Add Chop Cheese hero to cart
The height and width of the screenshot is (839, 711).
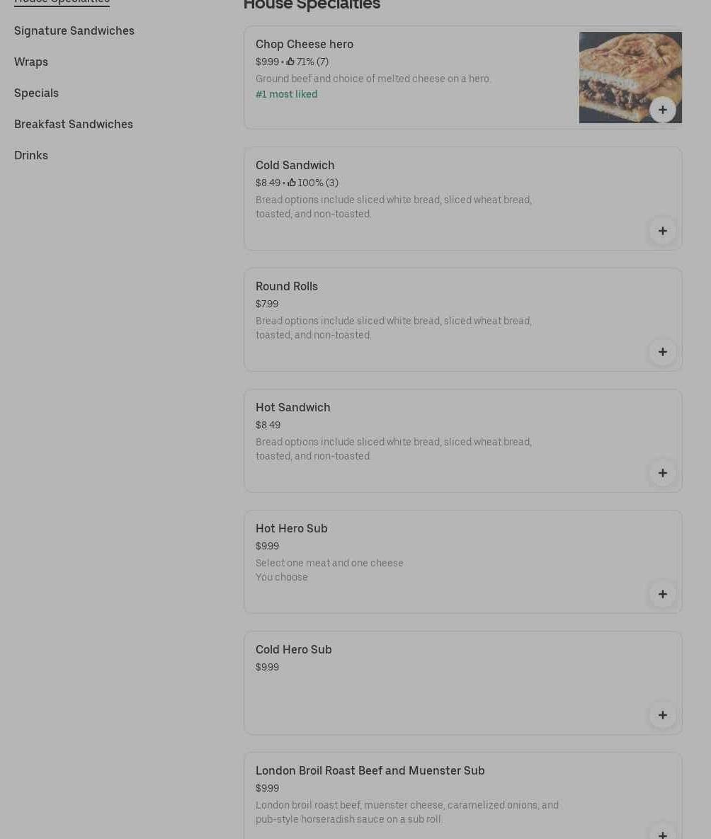point(663,110)
